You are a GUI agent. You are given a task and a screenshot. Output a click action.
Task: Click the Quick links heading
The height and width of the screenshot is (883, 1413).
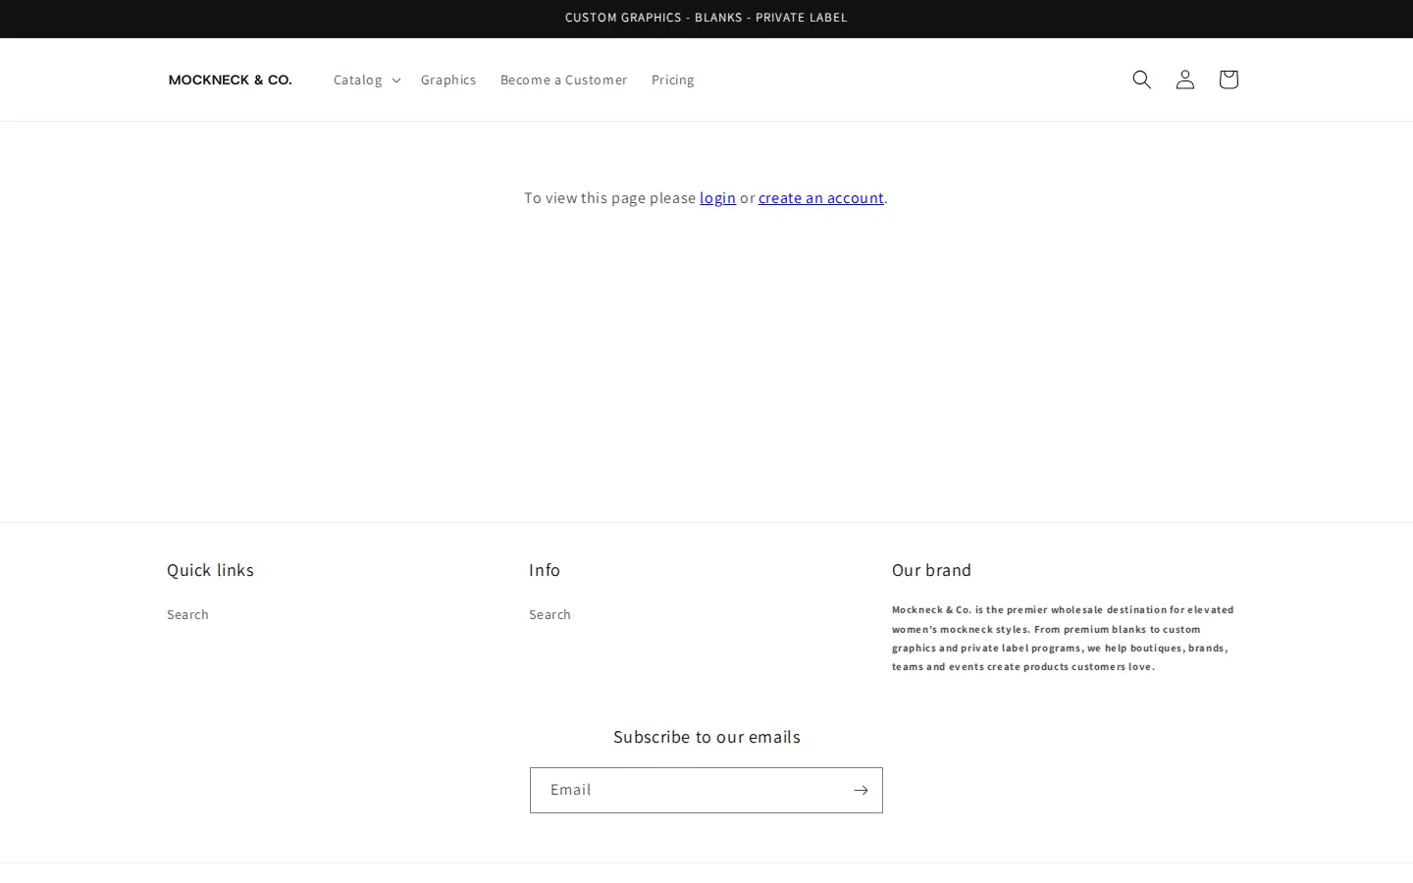point(210,570)
